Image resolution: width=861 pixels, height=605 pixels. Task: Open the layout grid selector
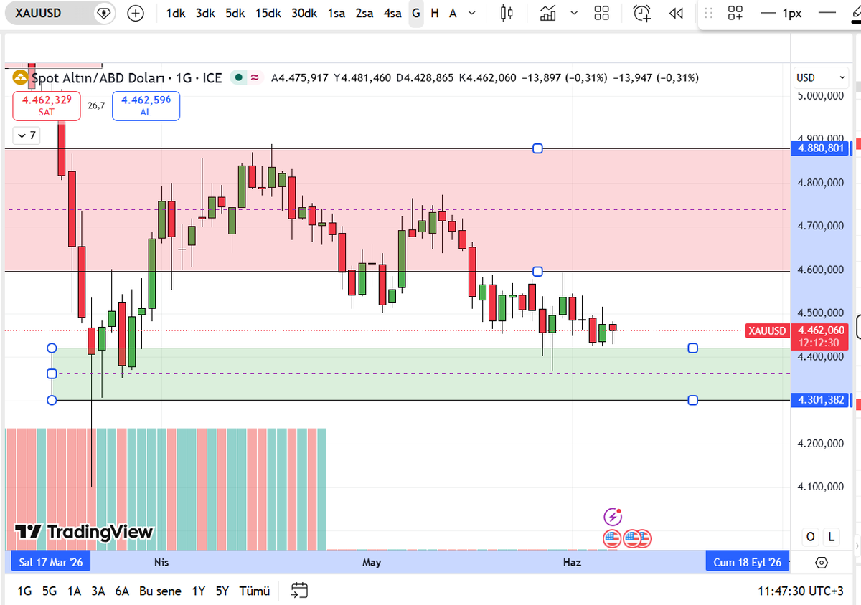pyautogui.click(x=602, y=13)
